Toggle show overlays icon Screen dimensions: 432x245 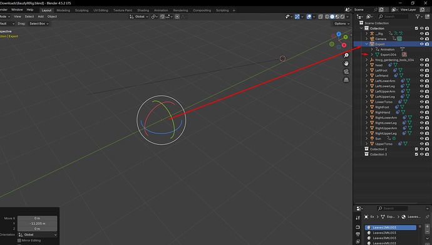tap(309, 17)
